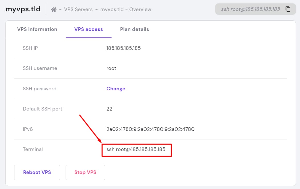The image size is (300, 189).
Task: Click the SSH IP address value
Action: pos(123,48)
